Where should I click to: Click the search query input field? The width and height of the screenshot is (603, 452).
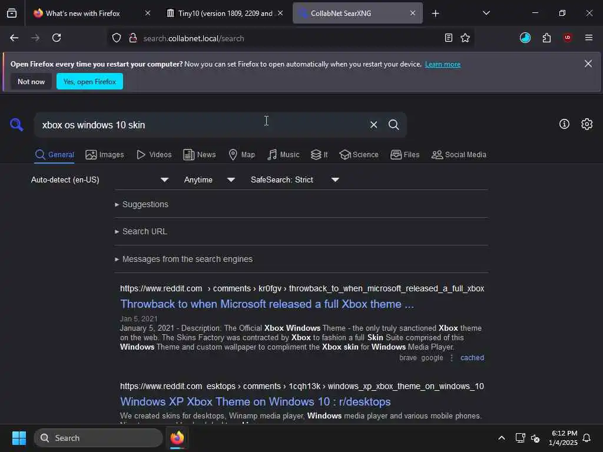pyautogui.click(x=202, y=125)
